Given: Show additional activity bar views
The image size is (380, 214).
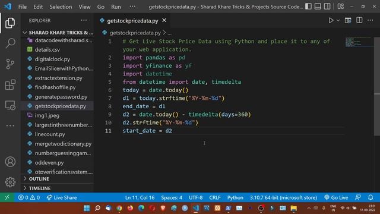Looking at the screenshot, I should click(x=10, y=125).
